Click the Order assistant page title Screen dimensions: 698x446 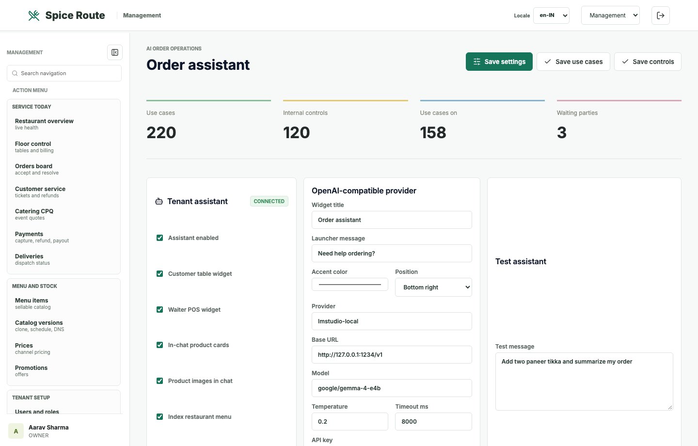pyautogui.click(x=198, y=64)
